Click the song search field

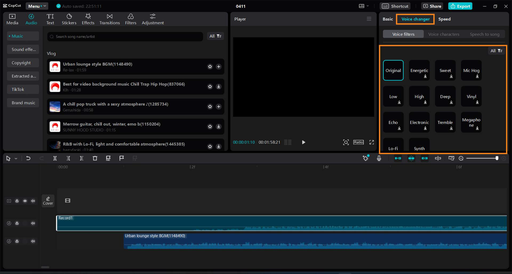[125, 36]
